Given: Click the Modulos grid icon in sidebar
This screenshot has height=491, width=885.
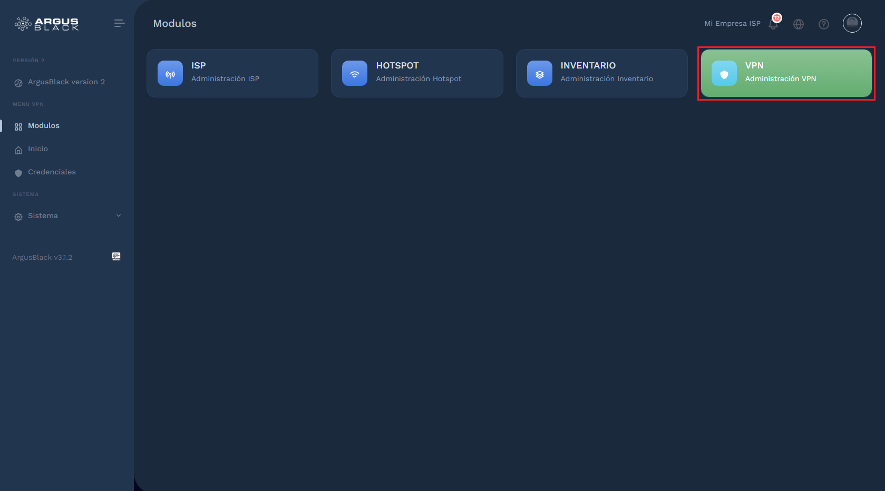Looking at the screenshot, I should click(x=18, y=125).
